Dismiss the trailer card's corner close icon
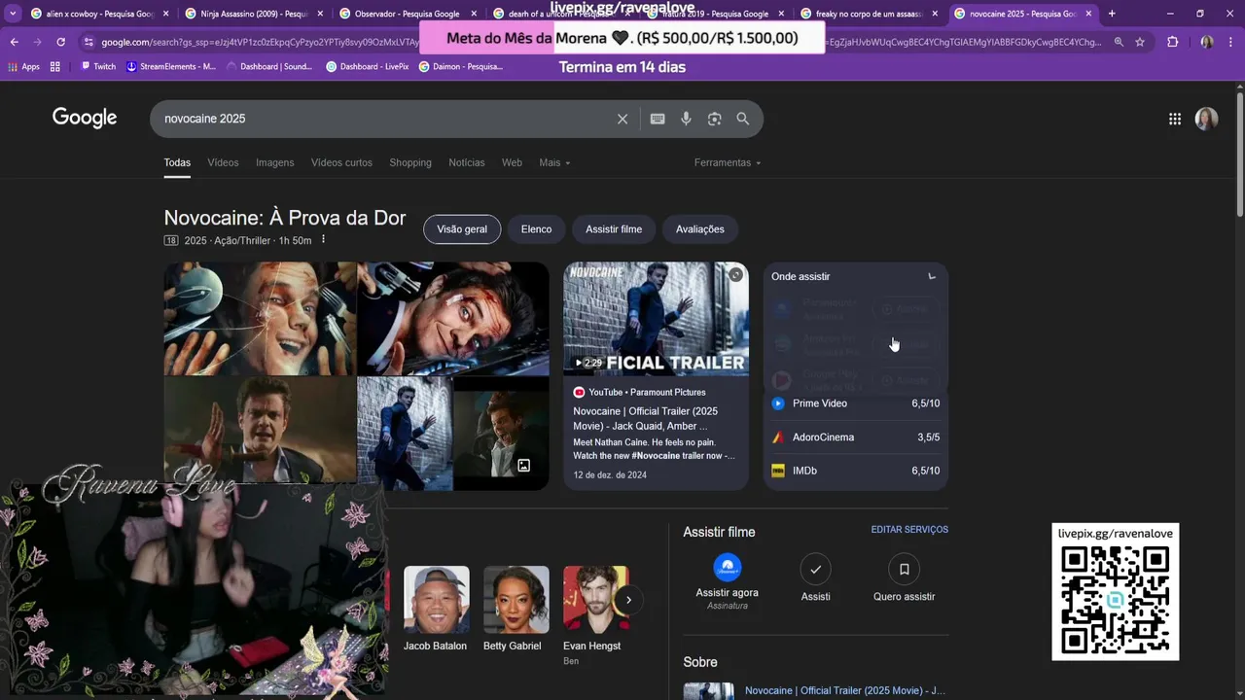This screenshot has width=1245, height=700. (x=736, y=275)
